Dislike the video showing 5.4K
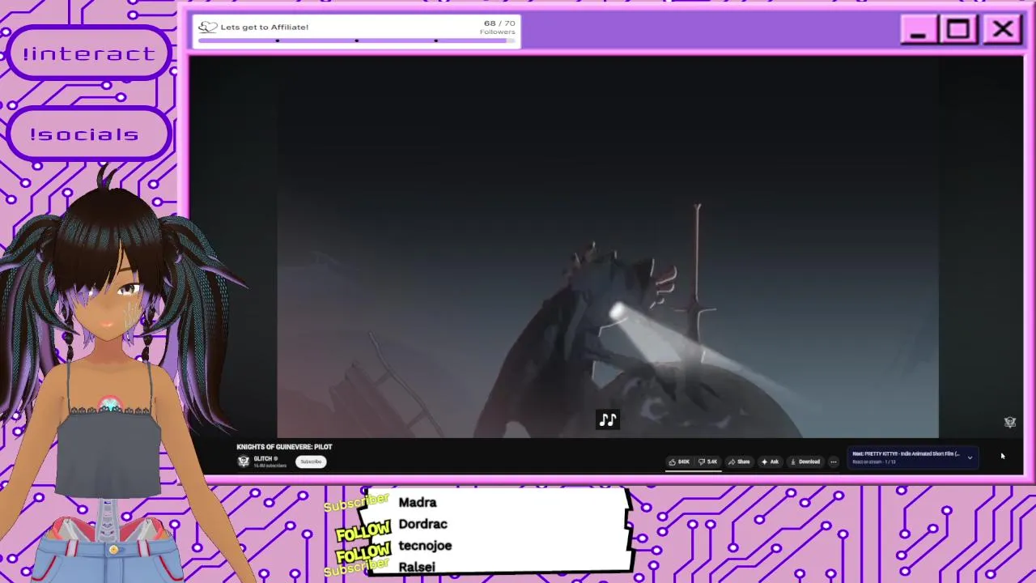The width and height of the screenshot is (1036, 583). (708, 462)
